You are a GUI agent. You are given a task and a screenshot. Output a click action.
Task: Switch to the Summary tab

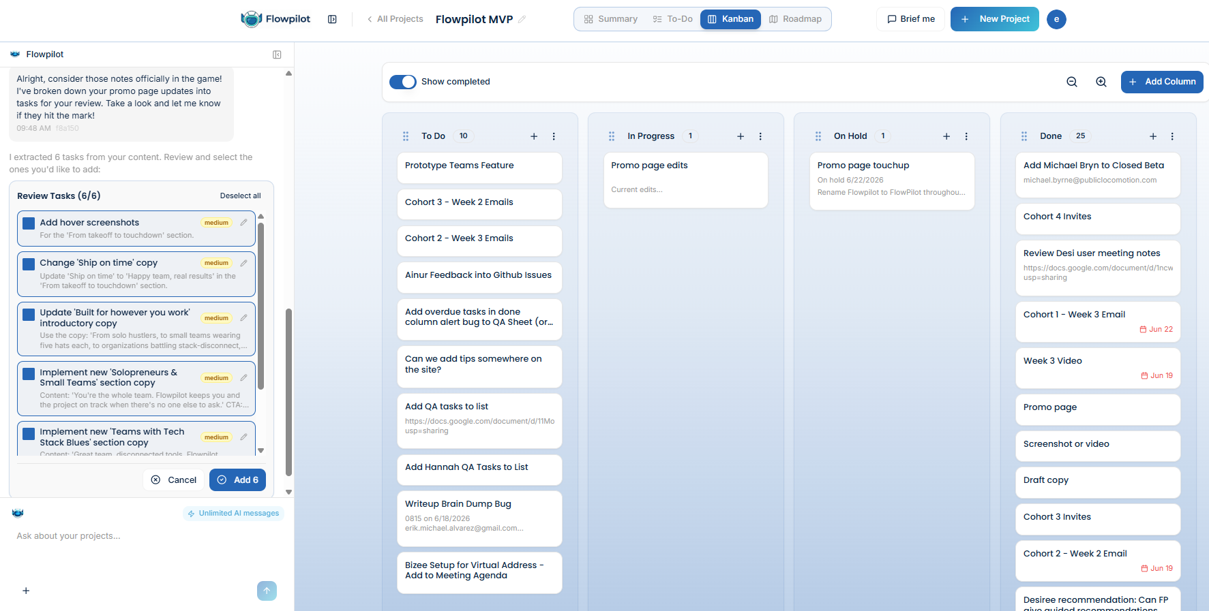[x=611, y=19]
